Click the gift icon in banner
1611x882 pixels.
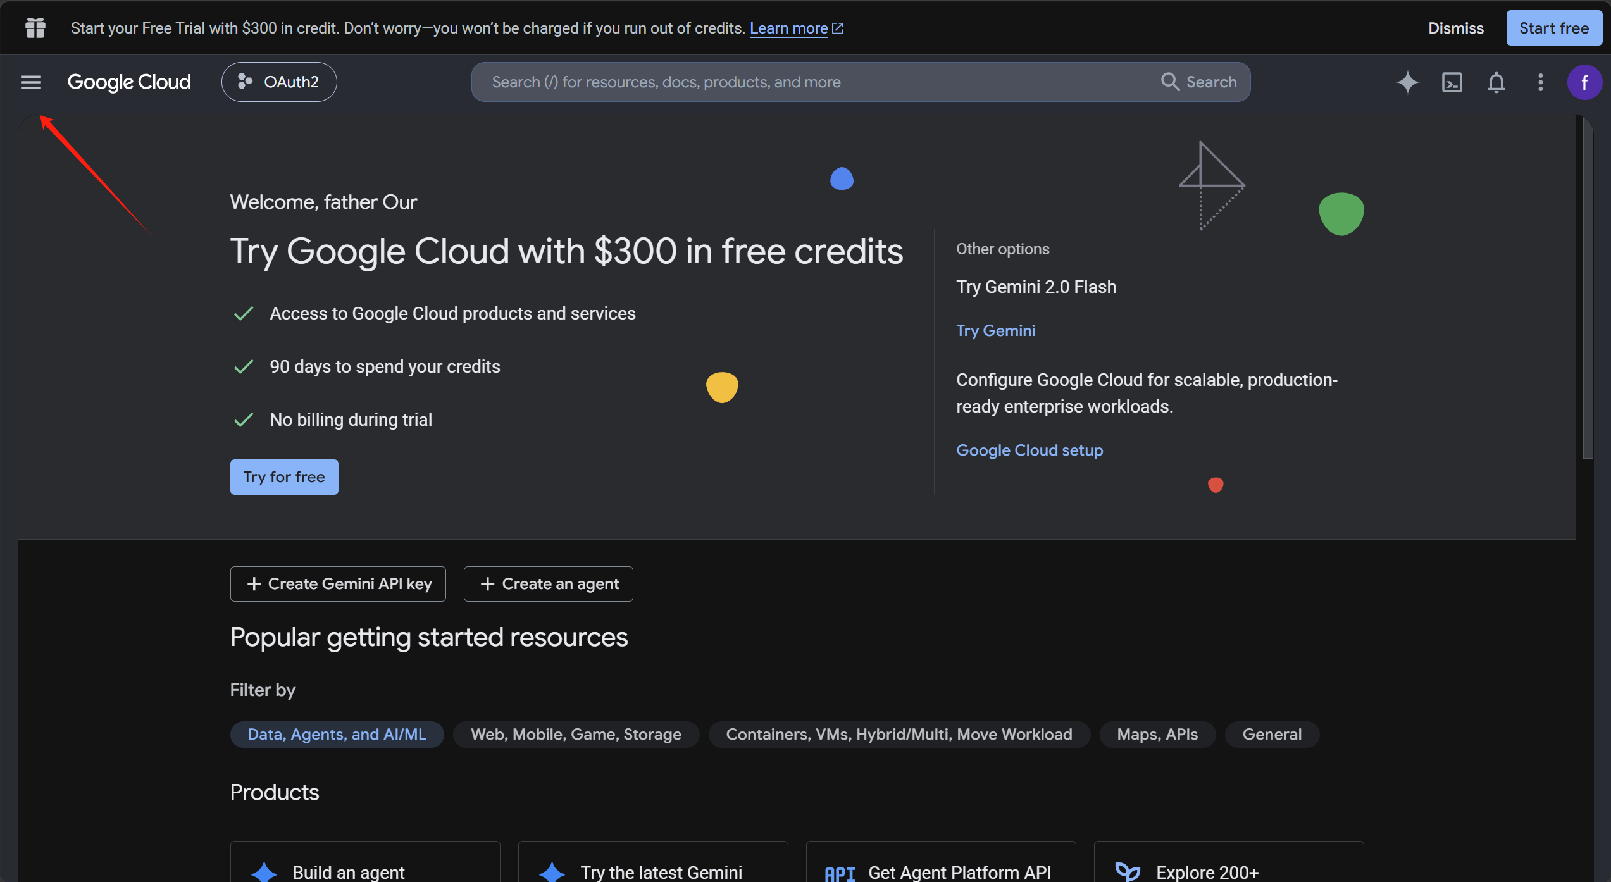(35, 28)
